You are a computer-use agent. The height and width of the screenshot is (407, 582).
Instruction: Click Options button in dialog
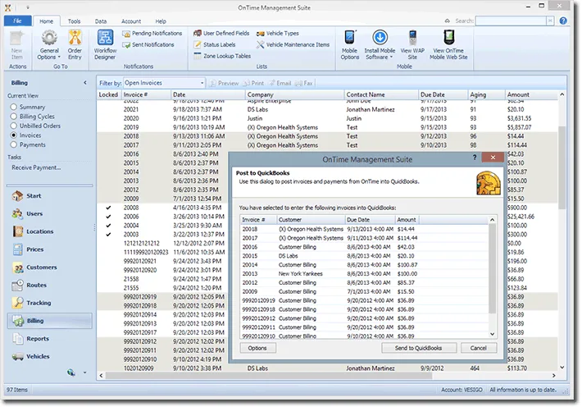click(257, 348)
